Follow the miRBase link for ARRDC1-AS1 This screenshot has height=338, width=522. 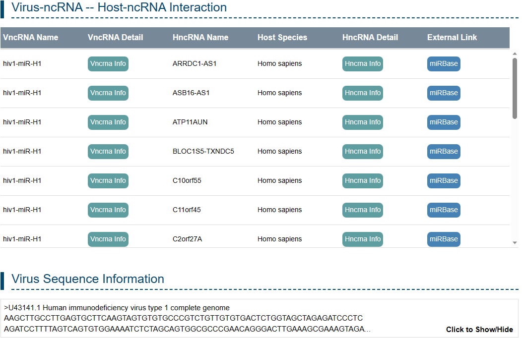(x=443, y=64)
